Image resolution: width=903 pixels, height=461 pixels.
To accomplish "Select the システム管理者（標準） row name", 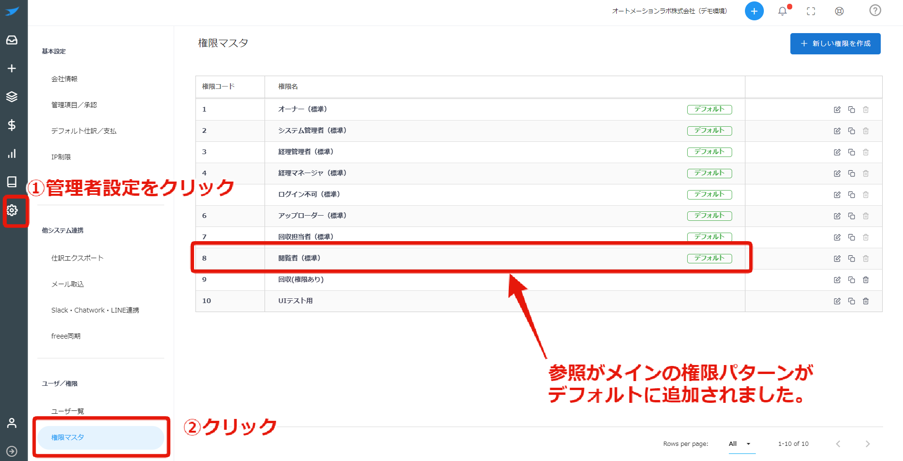I will (x=312, y=130).
